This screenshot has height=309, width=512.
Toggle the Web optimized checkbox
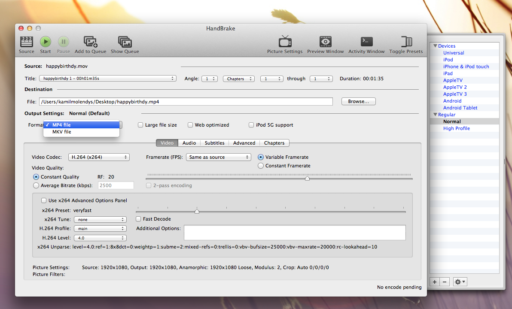pyautogui.click(x=190, y=125)
